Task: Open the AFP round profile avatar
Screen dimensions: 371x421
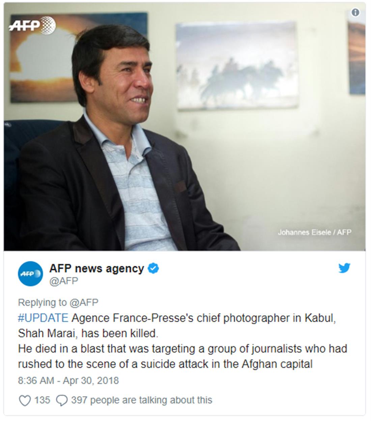Action: pos(30,274)
